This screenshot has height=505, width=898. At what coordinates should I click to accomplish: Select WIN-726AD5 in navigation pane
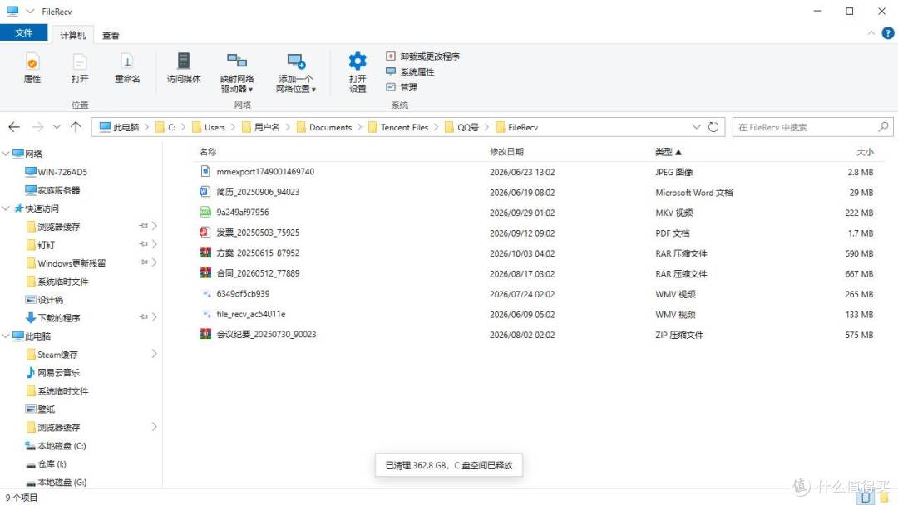[x=57, y=172]
